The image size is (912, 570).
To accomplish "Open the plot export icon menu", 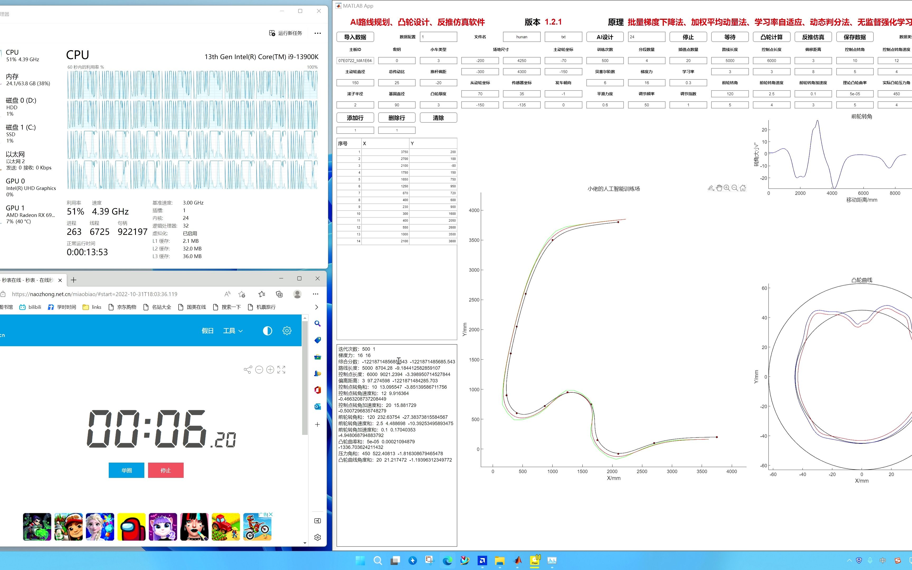I will click(x=711, y=188).
